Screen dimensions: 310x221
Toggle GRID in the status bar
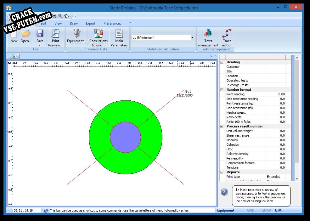click(x=250, y=210)
